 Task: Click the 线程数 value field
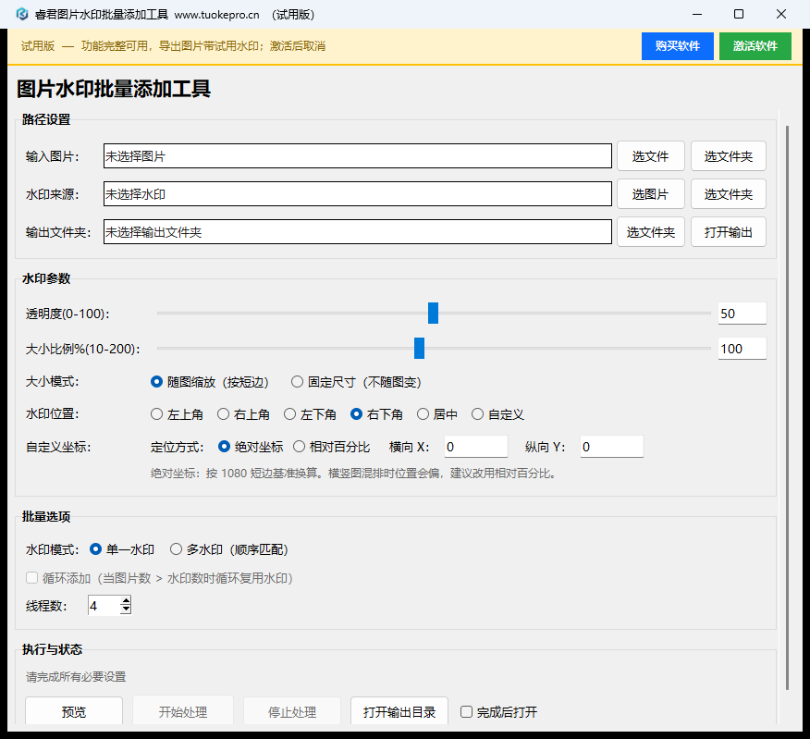[x=104, y=606]
